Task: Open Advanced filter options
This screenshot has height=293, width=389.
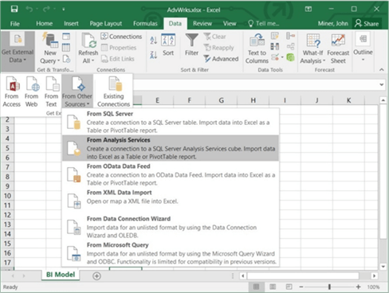Action: click(221, 59)
